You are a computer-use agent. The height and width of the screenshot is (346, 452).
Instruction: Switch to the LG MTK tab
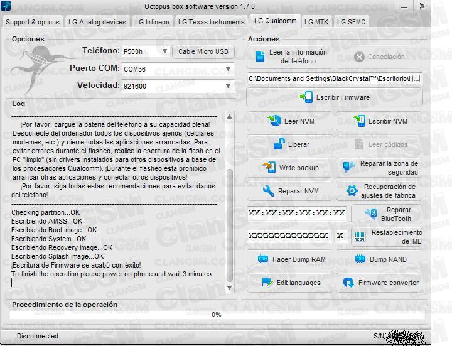[316, 22]
